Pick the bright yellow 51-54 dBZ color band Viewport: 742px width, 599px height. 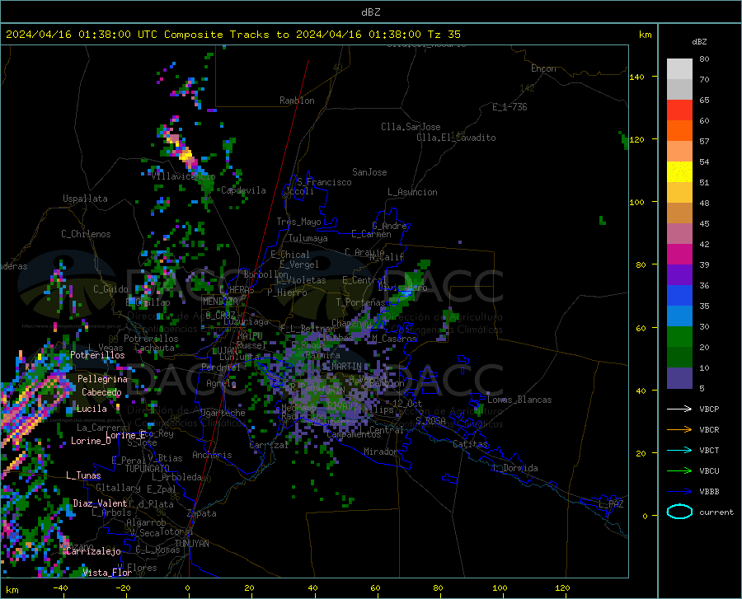[x=679, y=172]
